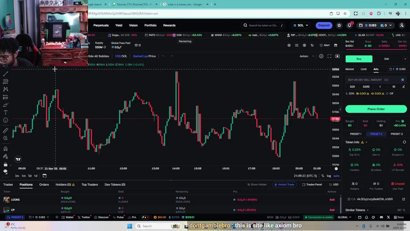The height and width of the screenshot is (231, 410).
Task: Switch to the Trades tab
Action: 8,184
